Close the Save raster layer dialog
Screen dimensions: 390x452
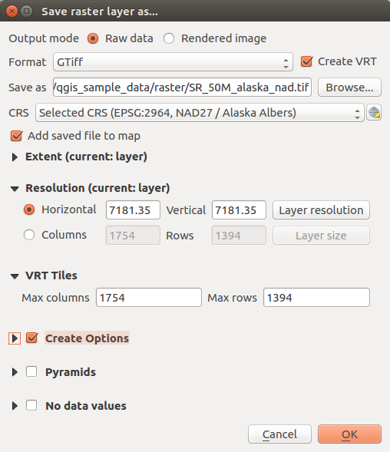tap(12, 12)
